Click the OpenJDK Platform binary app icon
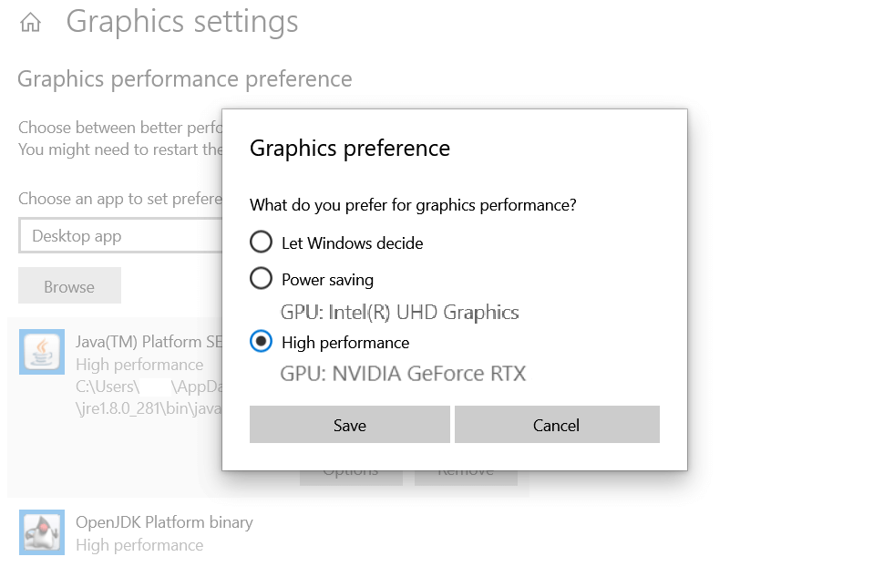The image size is (884, 567). 42,532
